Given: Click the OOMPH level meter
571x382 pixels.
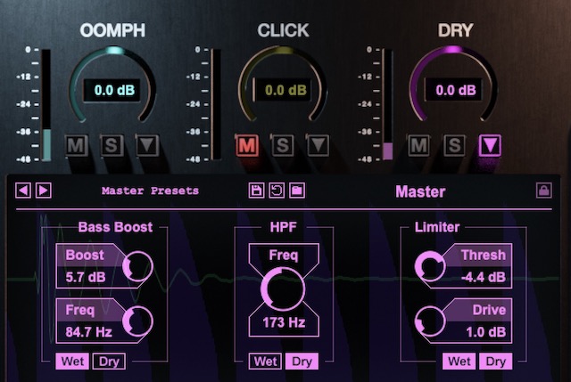Looking at the screenshot, I should coord(46,105).
